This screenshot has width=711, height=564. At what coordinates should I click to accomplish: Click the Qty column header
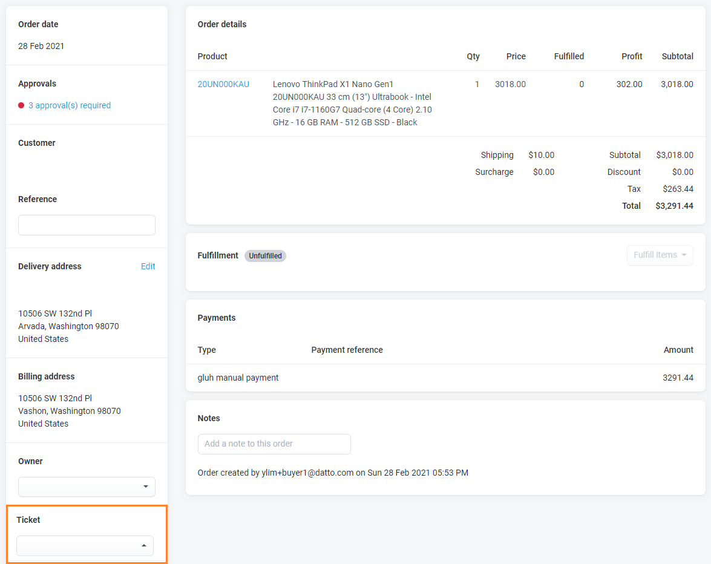point(473,56)
